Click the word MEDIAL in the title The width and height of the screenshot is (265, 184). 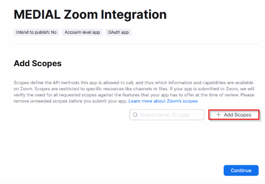[37, 14]
